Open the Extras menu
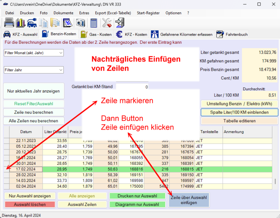The width and height of the screenshot is (280, 218). (x=84, y=13)
